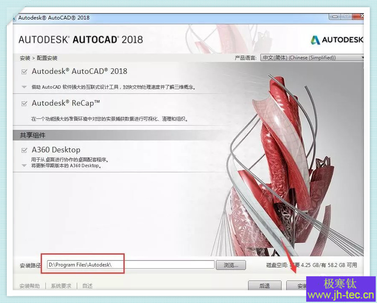Select the A360 Desktop heading text

[x=56, y=150]
